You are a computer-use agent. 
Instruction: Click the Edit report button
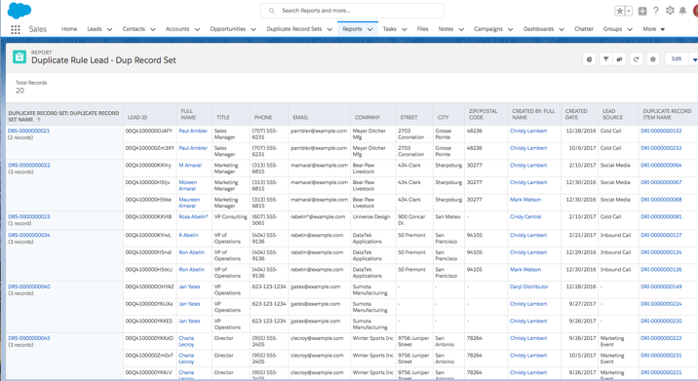click(x=677, y=59)
